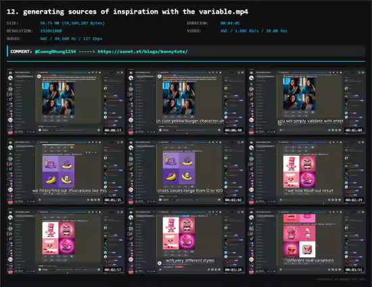Follow the sanet.st/blogs/bonnytuts link
372x287 pixels.
143,51
